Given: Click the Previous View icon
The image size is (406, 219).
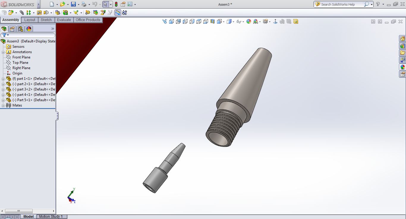Looking at the screenshot, I should point(165,21).
